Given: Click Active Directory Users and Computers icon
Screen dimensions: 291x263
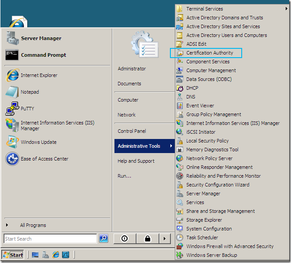Looking at the screenshot, I should pyautogui.click(x=180, y=35).
